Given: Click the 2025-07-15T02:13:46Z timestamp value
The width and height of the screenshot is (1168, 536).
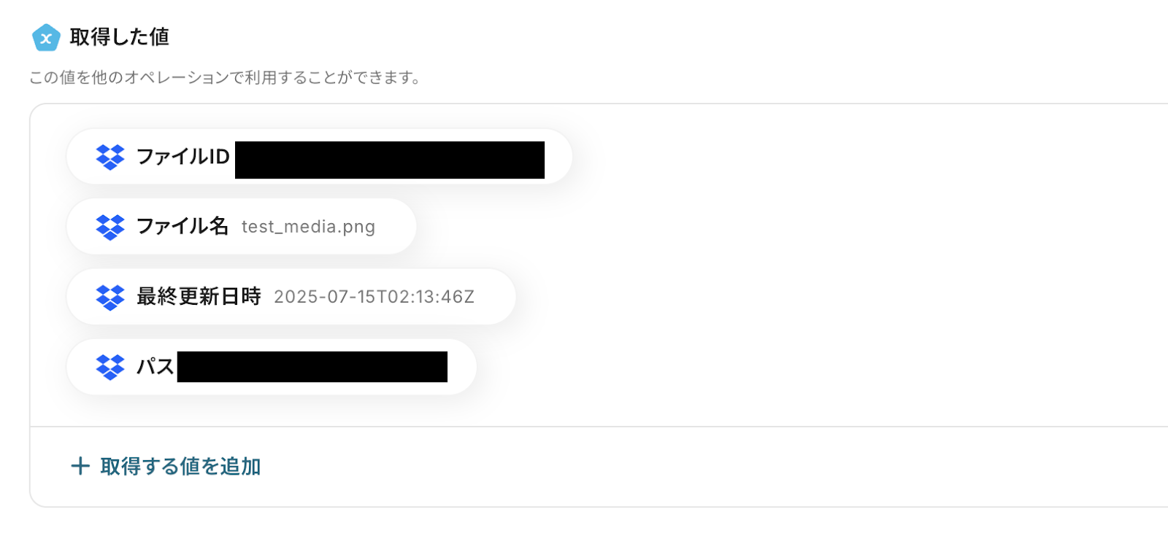Looking at the screenshot, I should (x=374, y=297).
